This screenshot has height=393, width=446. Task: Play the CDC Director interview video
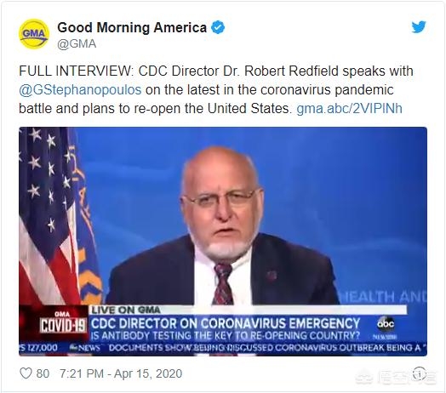(223, 242)
